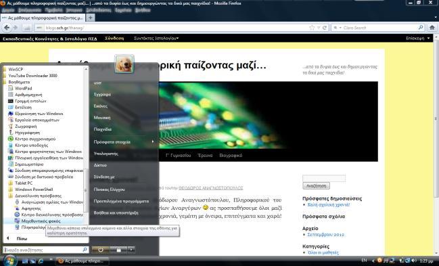439x266 pixels.
Task: Start Paint (Ζωγραφική)
Action: [x=23, y=127]
